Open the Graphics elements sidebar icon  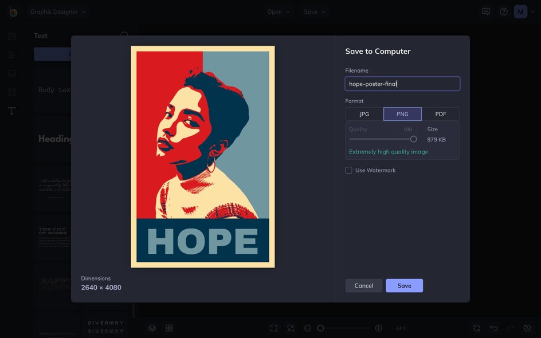click(11, 92)
